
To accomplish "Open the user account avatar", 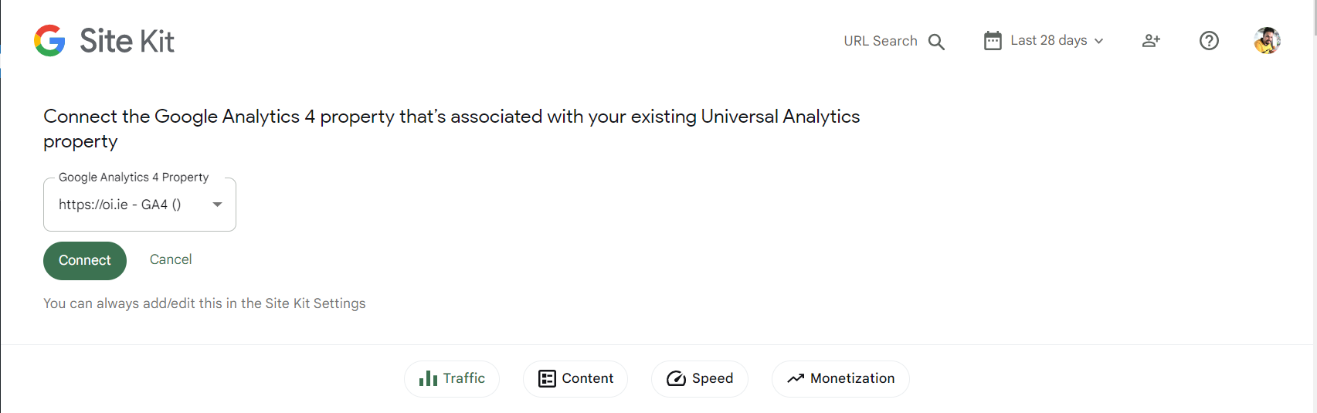I will tap(1267, 41).
